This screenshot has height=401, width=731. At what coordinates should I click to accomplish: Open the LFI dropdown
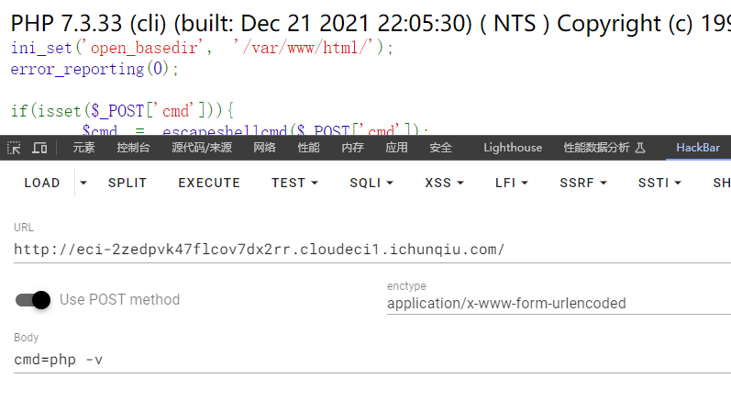pyautogui.click(x=512, y=183)
